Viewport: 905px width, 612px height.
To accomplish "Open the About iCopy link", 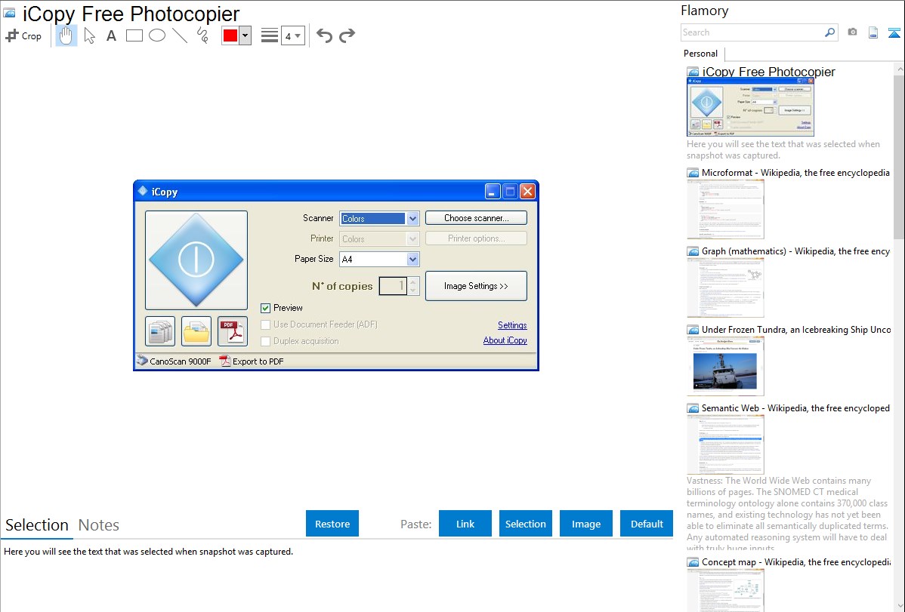I will coord(505,340).
